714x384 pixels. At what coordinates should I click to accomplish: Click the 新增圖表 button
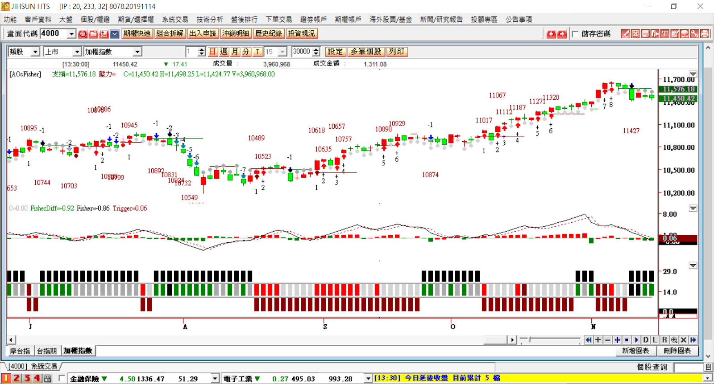pyautogui.click(x=636, y=351)
